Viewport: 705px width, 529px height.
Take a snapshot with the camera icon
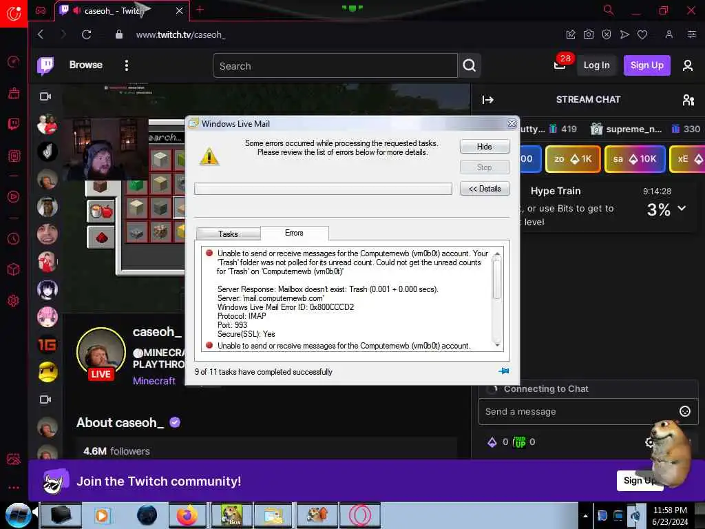(x=589, y=34)
